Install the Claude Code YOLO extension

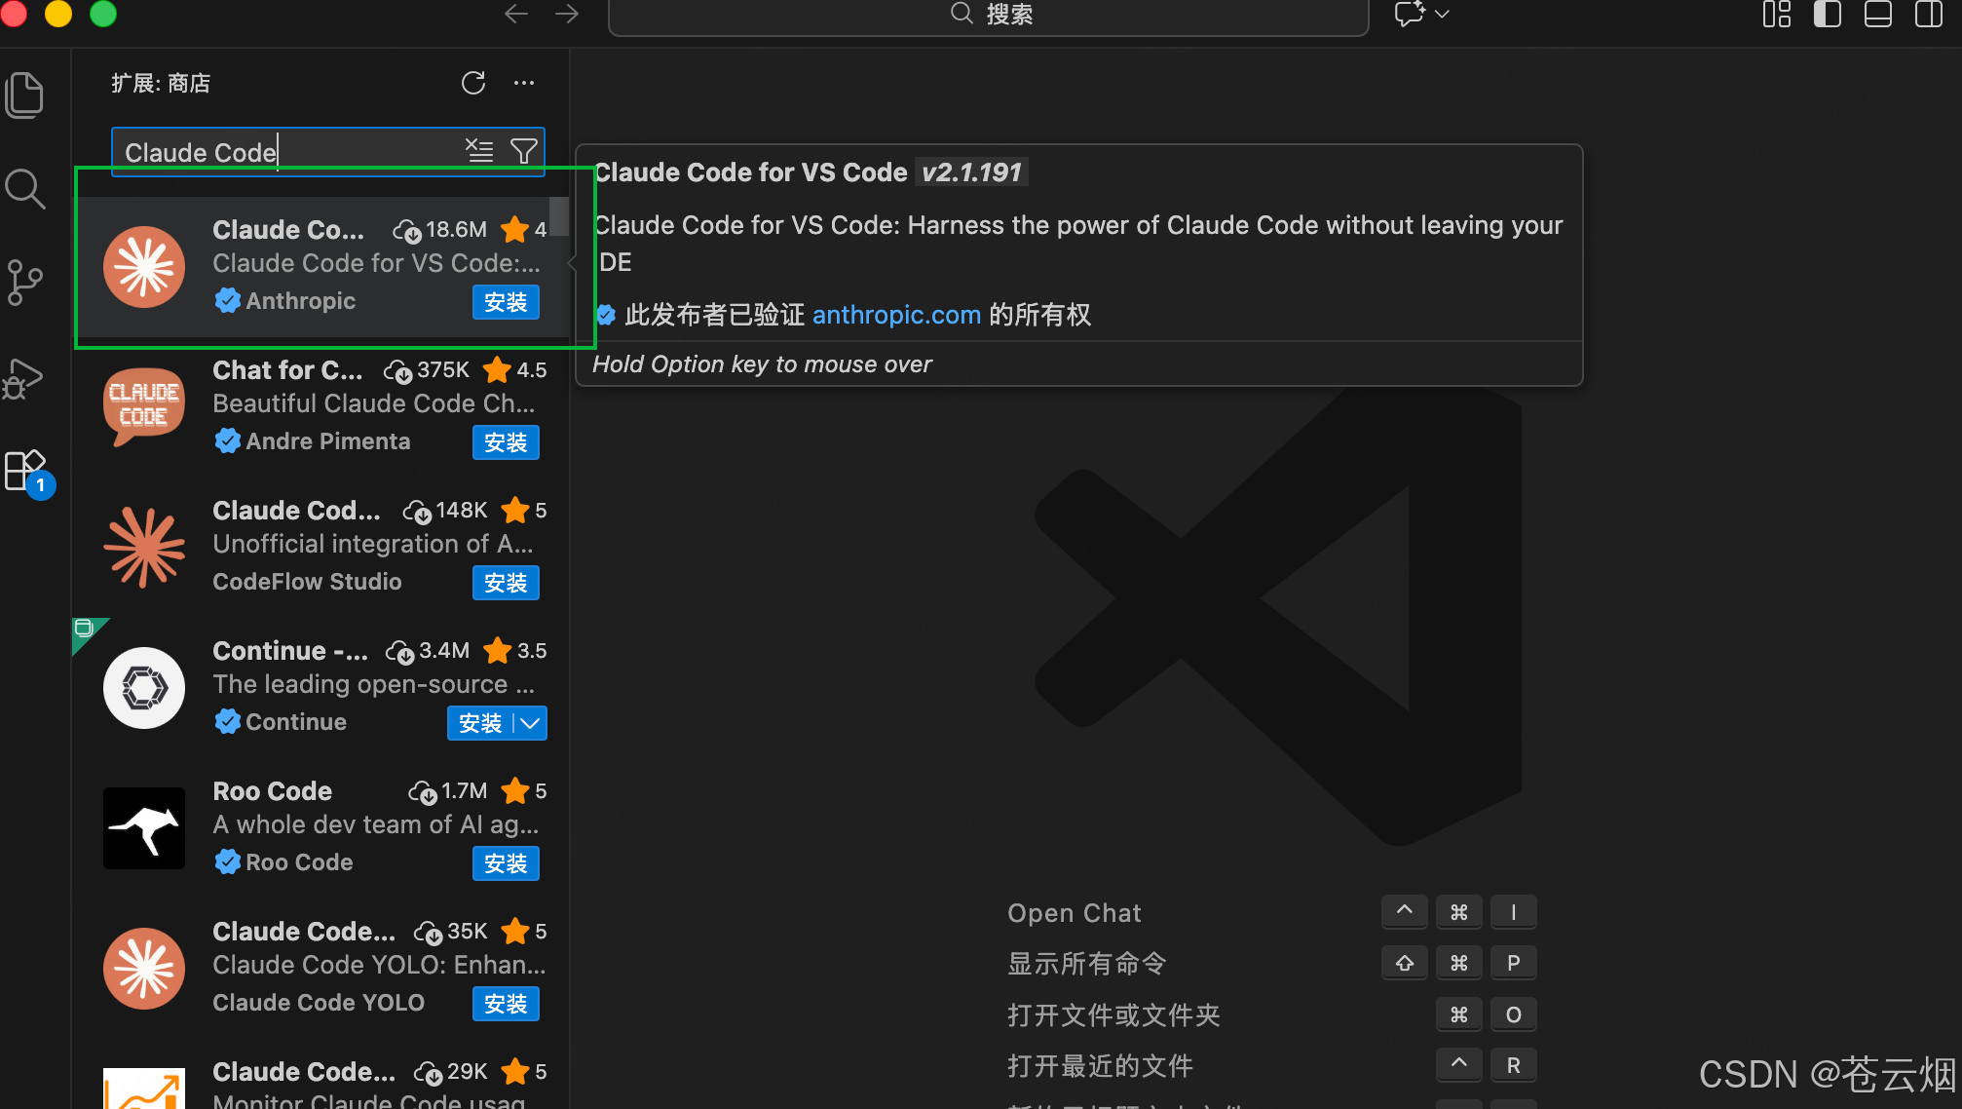click(x=506, y=1004)
